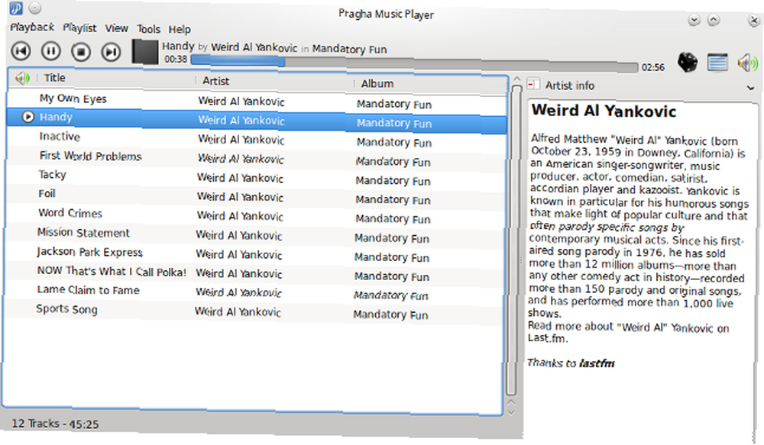Click the scrollbar up arrow above playlist
The image size is (764, 445).
pos(517,79)
